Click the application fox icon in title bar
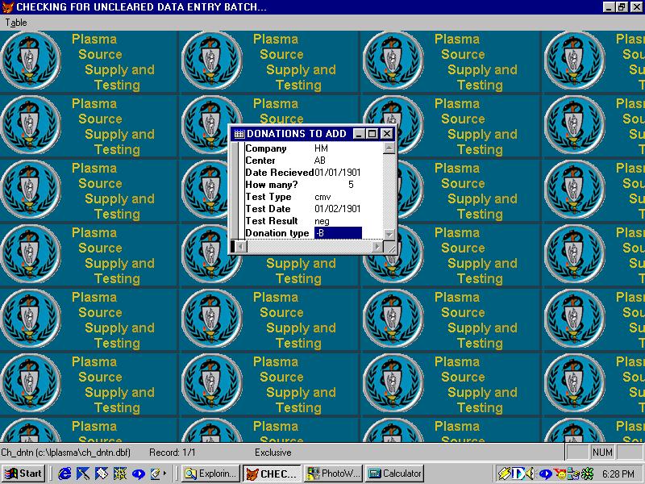 coord(8,7)
